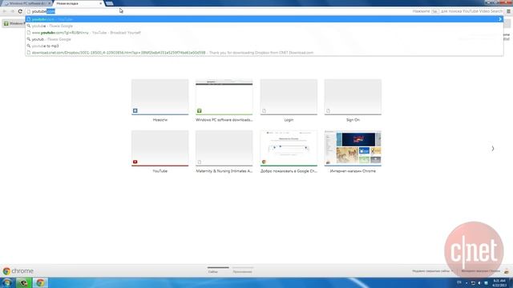Click the Chrome logo at bottom left
The width and height of the screenshot is (513, 288).
pyautogui.click(x=6, y=271)
